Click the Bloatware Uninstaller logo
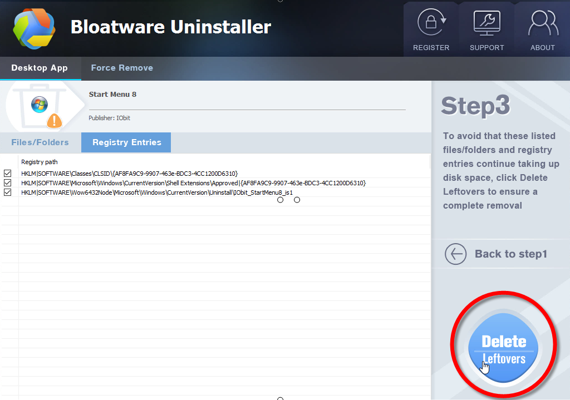 (34, 28)
